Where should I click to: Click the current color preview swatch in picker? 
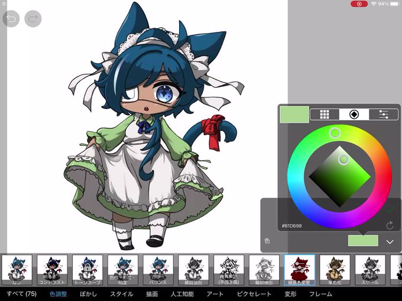[294, 114]
